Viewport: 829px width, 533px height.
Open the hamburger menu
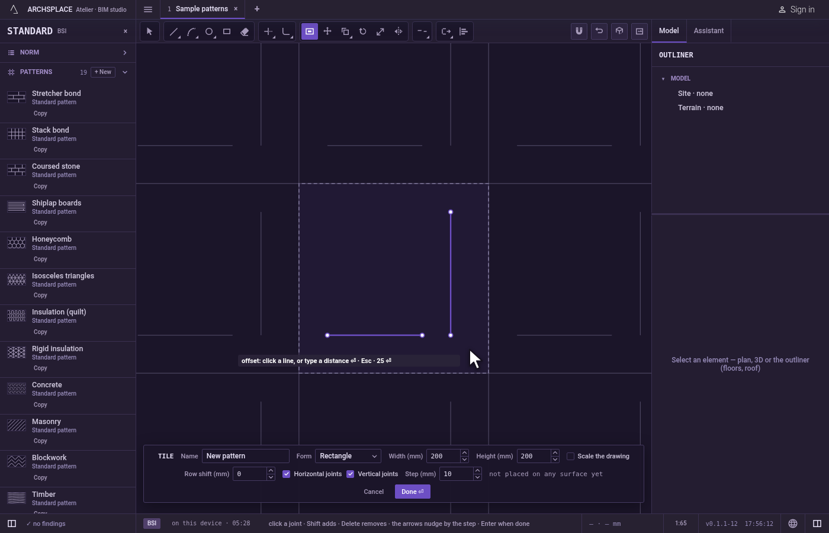tap(148, 9)
